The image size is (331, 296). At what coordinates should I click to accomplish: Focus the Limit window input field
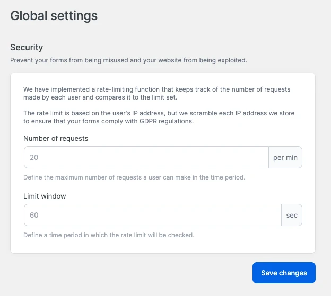point(152,215)
